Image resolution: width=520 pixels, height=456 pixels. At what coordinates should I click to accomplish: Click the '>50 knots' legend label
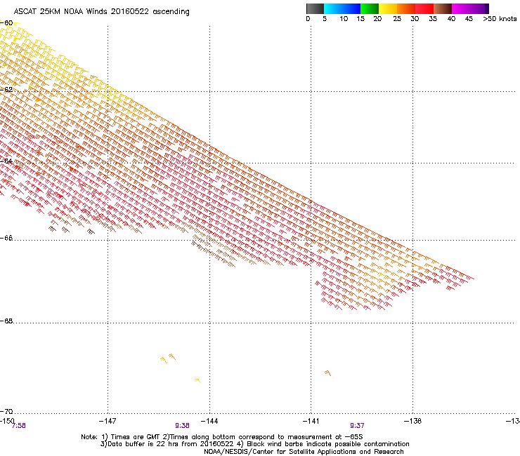[500, 19]
